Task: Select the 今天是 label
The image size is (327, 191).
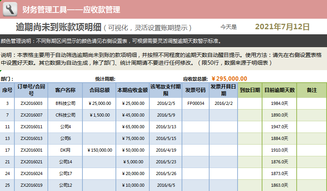Action: coord(229,27)
